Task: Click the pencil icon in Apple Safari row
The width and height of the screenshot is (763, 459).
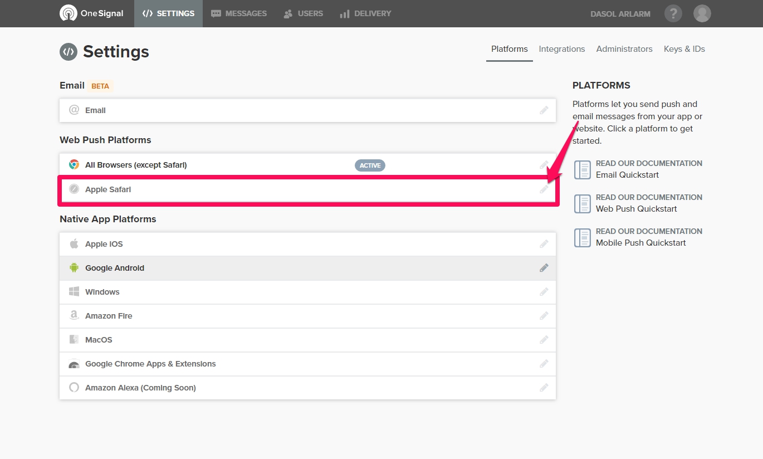Action: click(544, 189)
